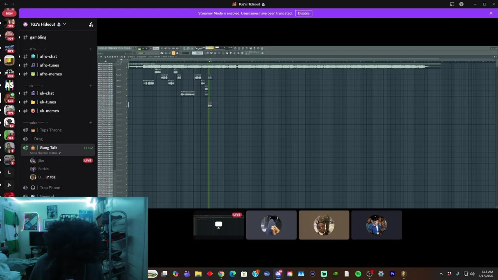Viewport: 498px width, 280px height.
Task: Select the last participant tile showing a group photo
Action: click(x=376, y=225)
